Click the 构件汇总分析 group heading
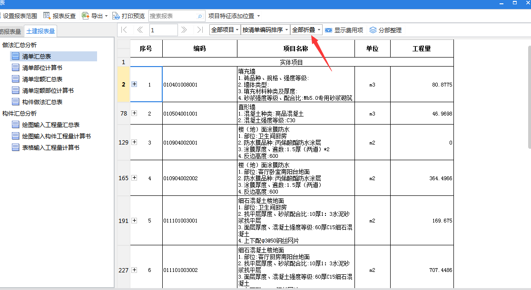The height and width of the screenshot is (290, 531). point(20,113)
